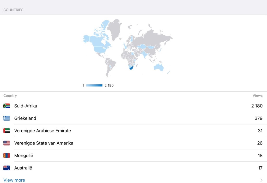Tap Verenigde State van Amerika name
267x183 pixels.
point(44,143)
